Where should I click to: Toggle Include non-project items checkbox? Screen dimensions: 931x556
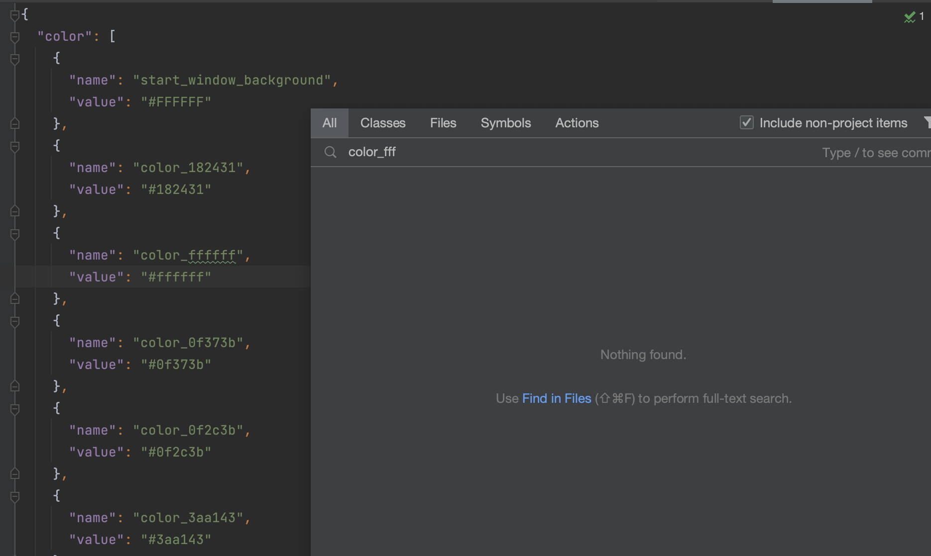(x=746, y=122)
